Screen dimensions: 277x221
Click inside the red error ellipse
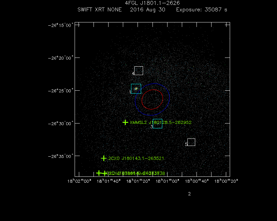point(152,99)
